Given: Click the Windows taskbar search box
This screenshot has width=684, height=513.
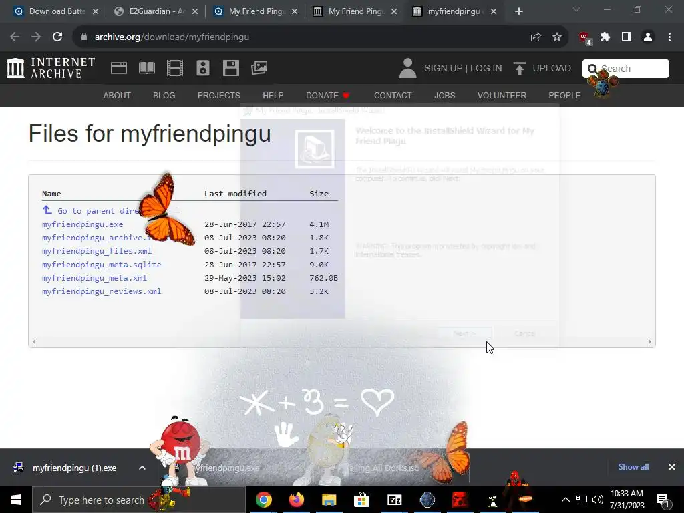Looking at the screenshot, I should pyautogui.click(x=139, y=500).
